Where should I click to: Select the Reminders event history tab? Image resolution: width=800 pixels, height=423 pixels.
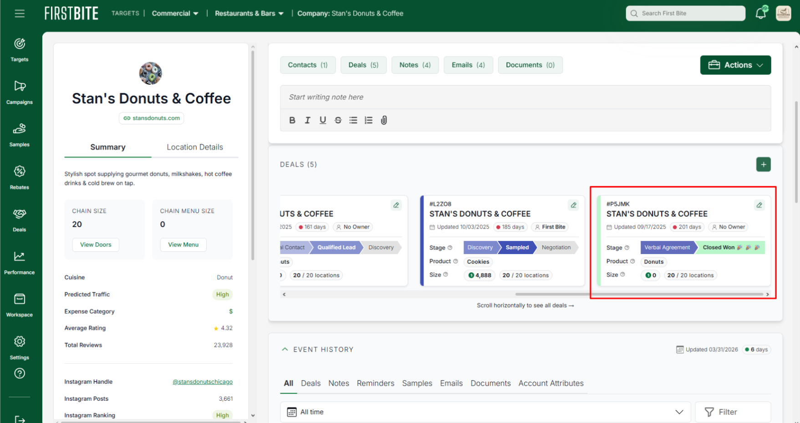coord(375,383)
